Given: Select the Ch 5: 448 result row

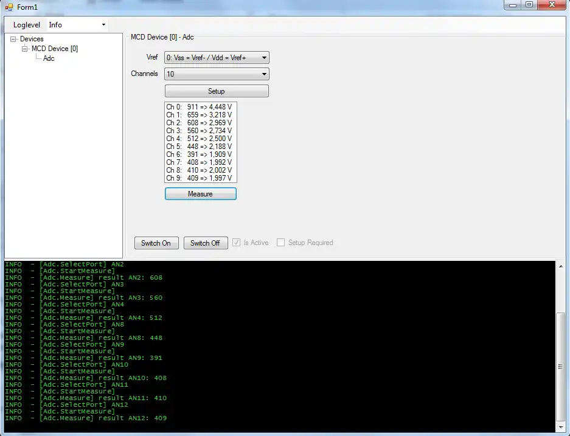Looking at the screenshot, I should click(200, 147).
